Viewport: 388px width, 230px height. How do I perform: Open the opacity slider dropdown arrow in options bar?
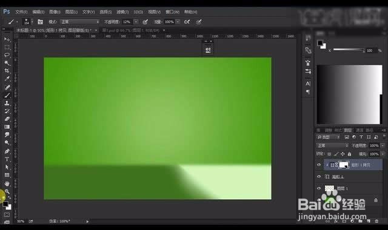click(136, 22)
